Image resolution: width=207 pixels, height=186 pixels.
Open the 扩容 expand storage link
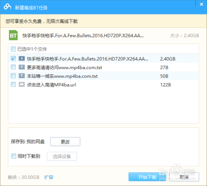click(x=49, y=177)
